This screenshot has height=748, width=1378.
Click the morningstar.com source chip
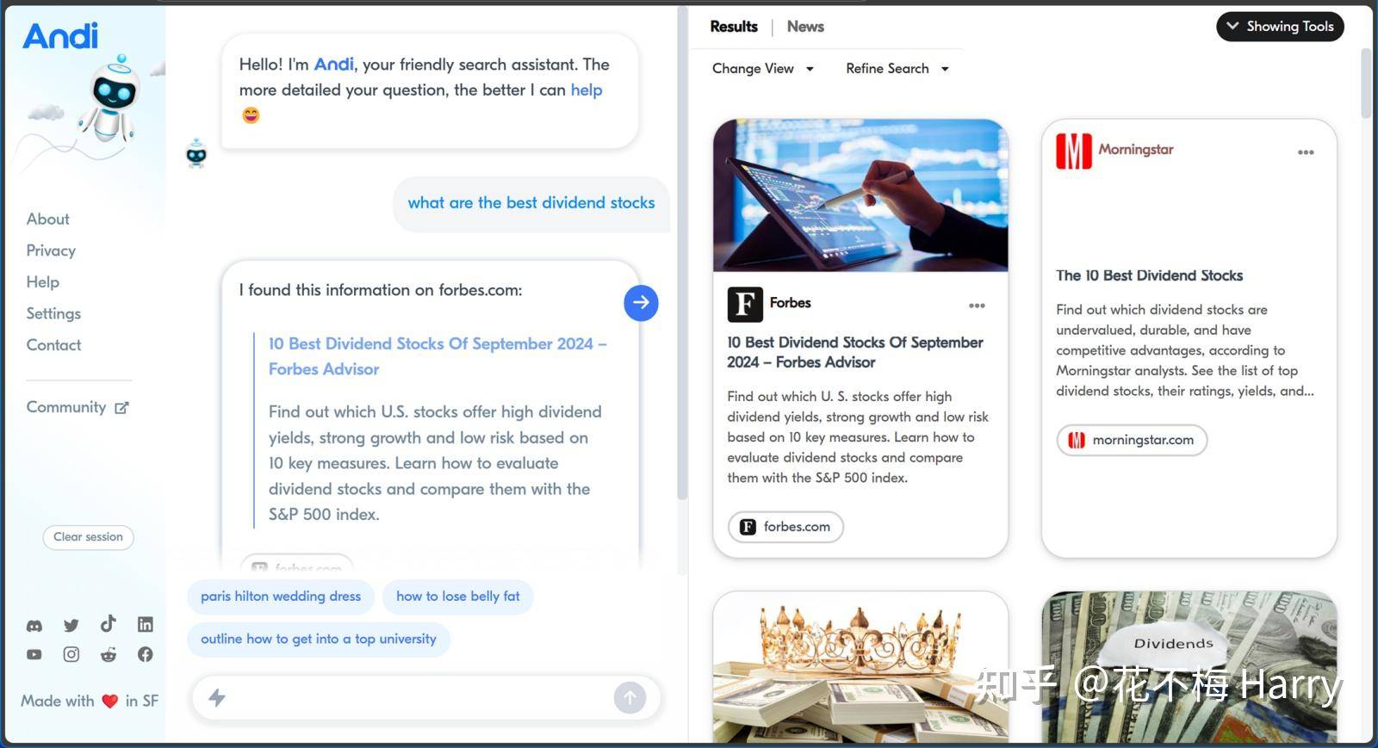1132,440
